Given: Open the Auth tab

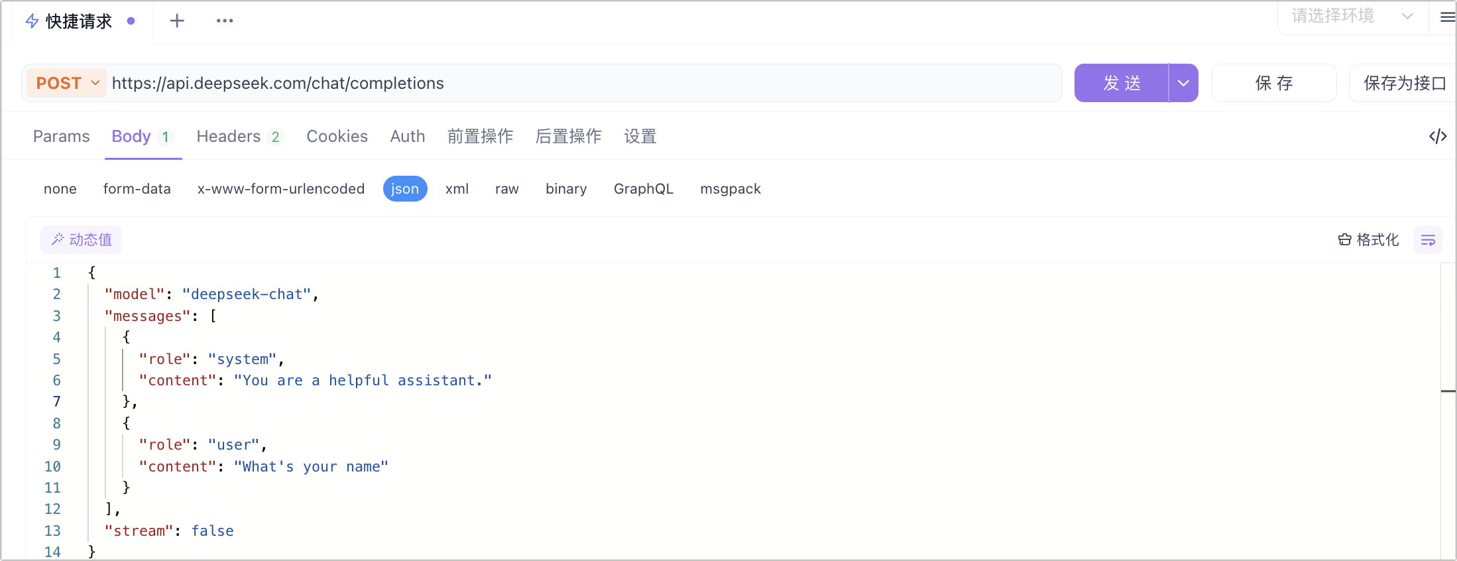Looking at the screenshot, I should coord(408,137).
